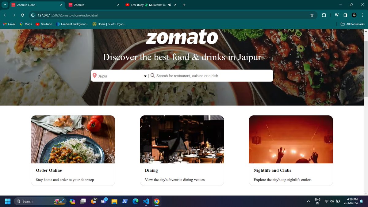
Task: Click the Order Online food image
Action: tap(73, 139)
